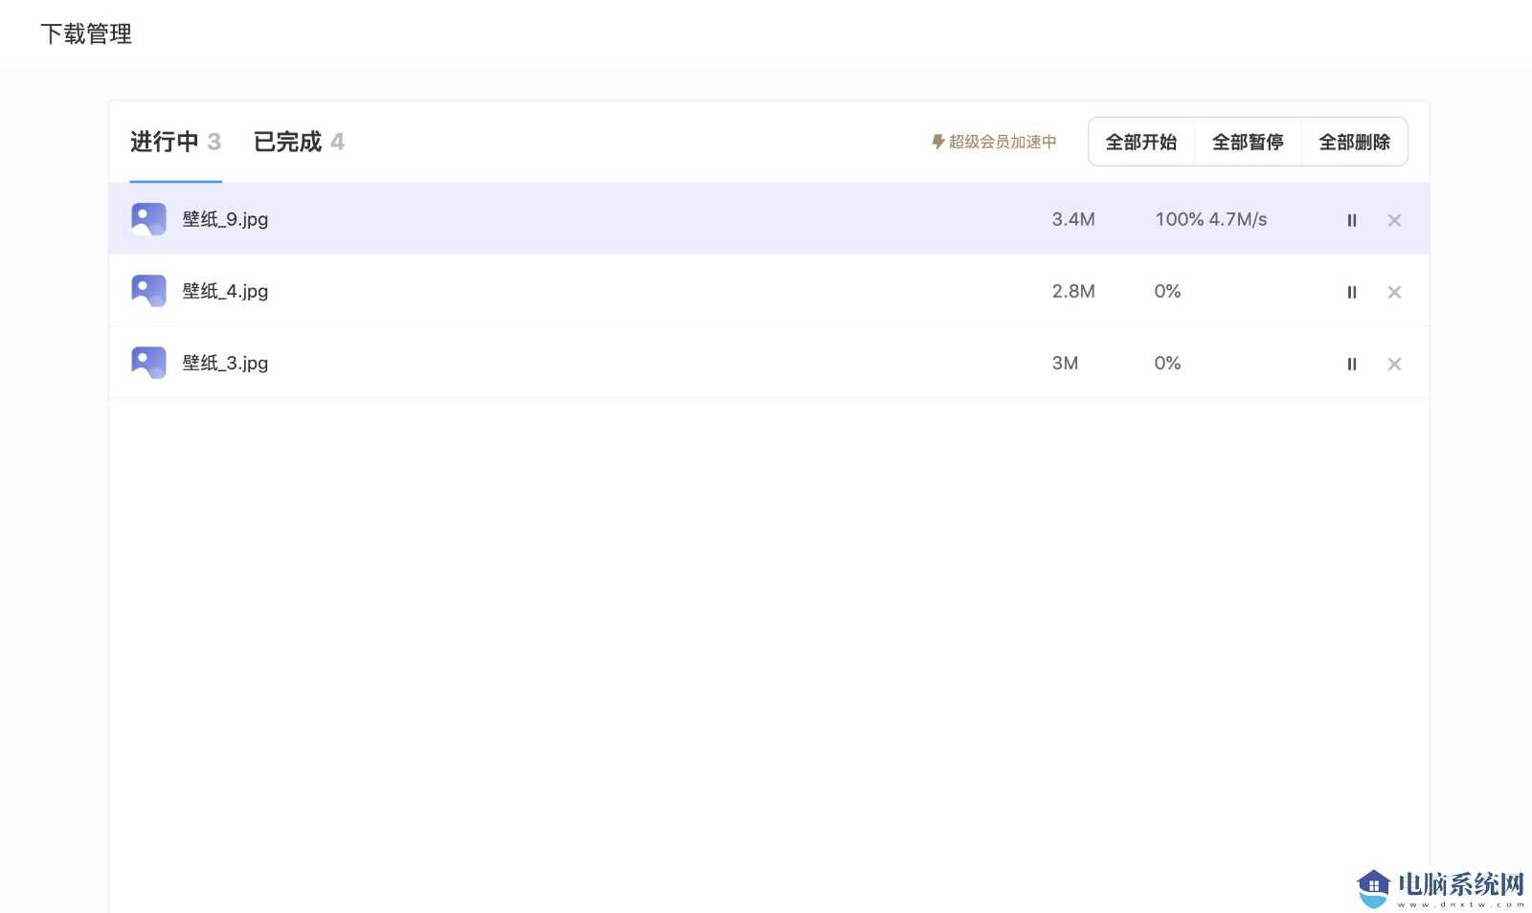Viewport: 1532px width, 913px height.
Task: Switch to the 进行中 tab
Action: pos(175,143)
